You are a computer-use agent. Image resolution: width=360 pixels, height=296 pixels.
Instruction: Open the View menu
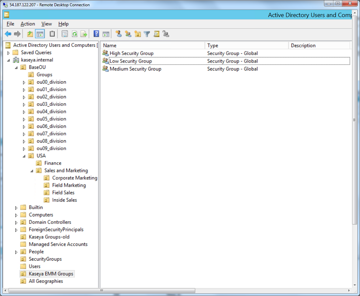click(47, 24)
